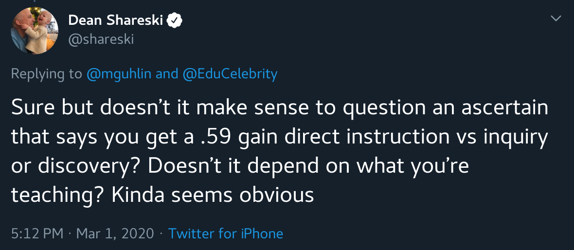Viewport: 574px width, 250px height.
Task: Open the Twitter for iPhone source link
Action: click(x=225, y=233)
